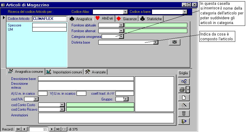Switch to the Anagrafica tab
Image resolution: width=247 pixels, height=132 pixels.
click(x=81, y=19)
